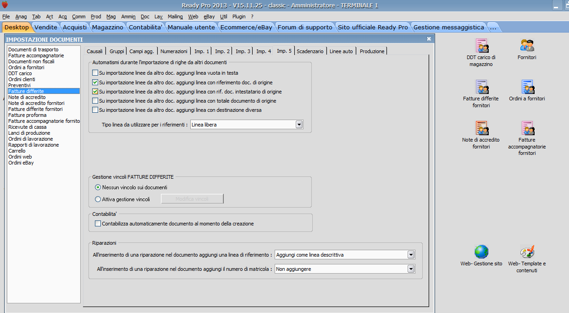Switch to the Gruppi tab
The image size is (569, 313).
pos(117,51)
